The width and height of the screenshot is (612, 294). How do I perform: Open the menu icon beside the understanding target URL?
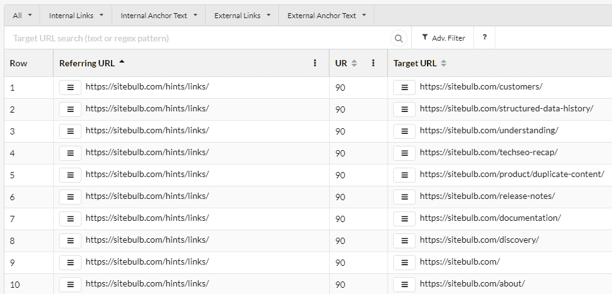click(404, 131)
